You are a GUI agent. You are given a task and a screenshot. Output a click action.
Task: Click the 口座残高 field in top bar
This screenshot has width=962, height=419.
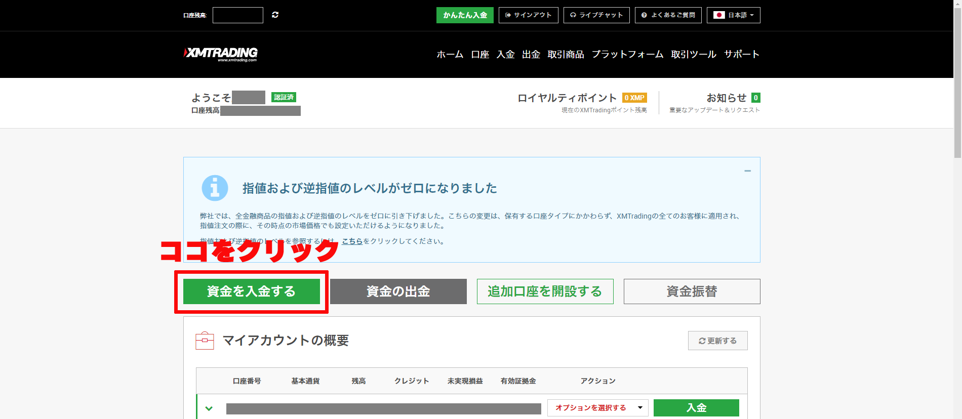point(238,15)
